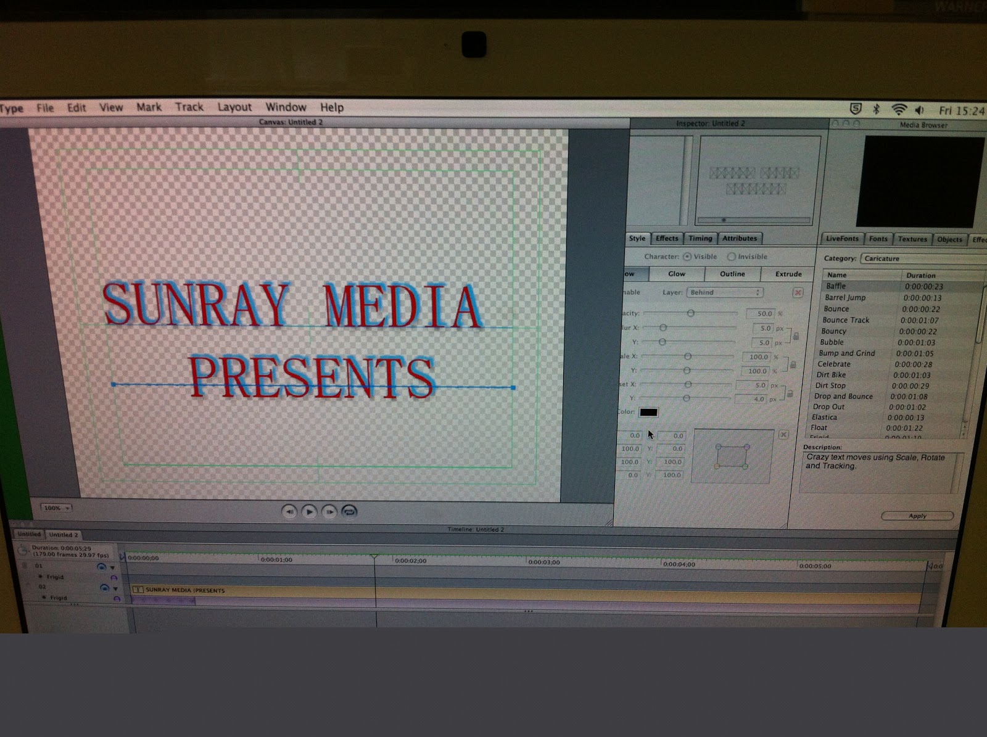987x737 pixels.
Task: Expand the disclosure triangle on track 02
Action: click(x=114, y=589)
